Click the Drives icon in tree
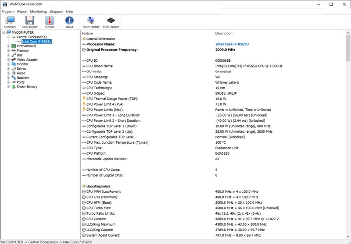 (x=14, y=69)
